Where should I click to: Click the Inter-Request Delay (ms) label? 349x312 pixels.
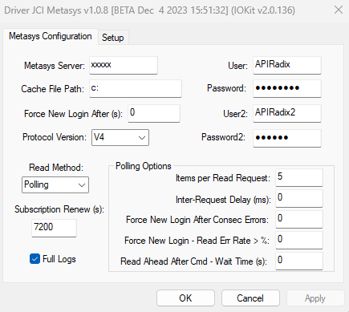(x=223, y=200)
